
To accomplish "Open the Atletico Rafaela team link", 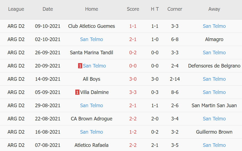I will coord(92,145).
